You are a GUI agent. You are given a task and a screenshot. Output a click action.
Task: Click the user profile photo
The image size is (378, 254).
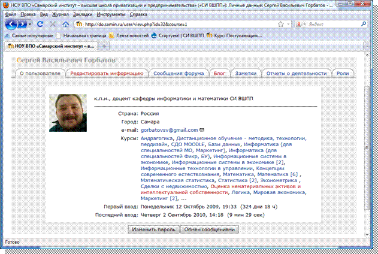pyautogui.click(x=67, y=113)
